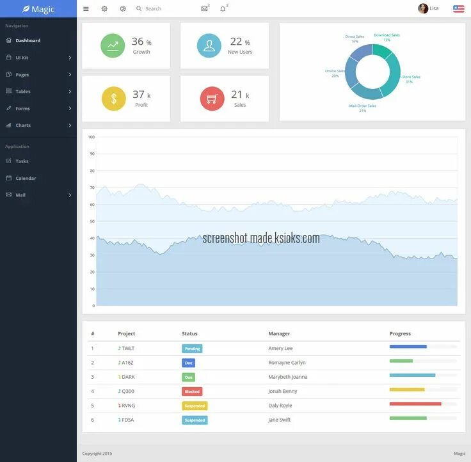Click the yellow Suspended badge for RVNG
The width and height of the screenshot is (471, 462).
point(195,406)
